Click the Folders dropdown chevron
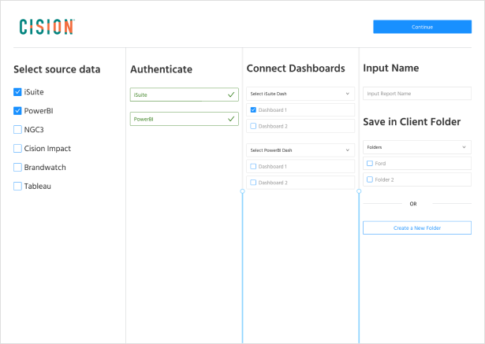485x344 pixels. (x=464, y=147)
